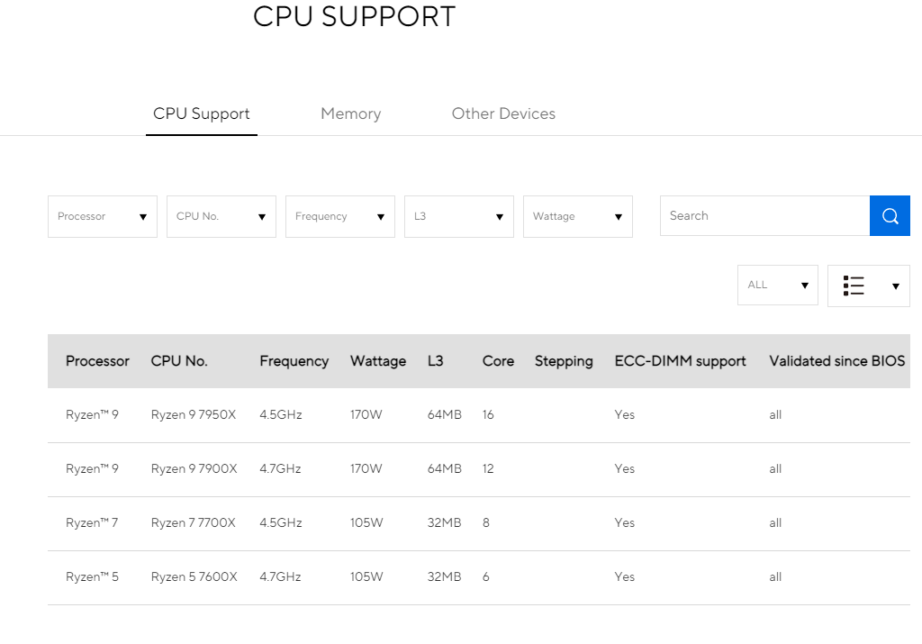Open the Other Devices tab
This screenshot has width=922, height=644.
[x=503, y=114]
